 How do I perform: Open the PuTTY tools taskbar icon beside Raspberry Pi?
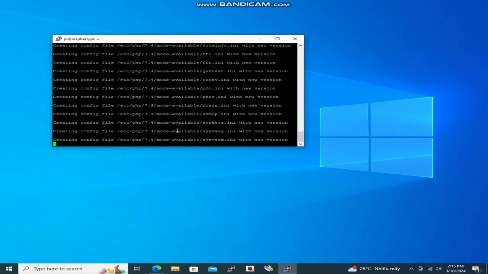pos(268,269)
